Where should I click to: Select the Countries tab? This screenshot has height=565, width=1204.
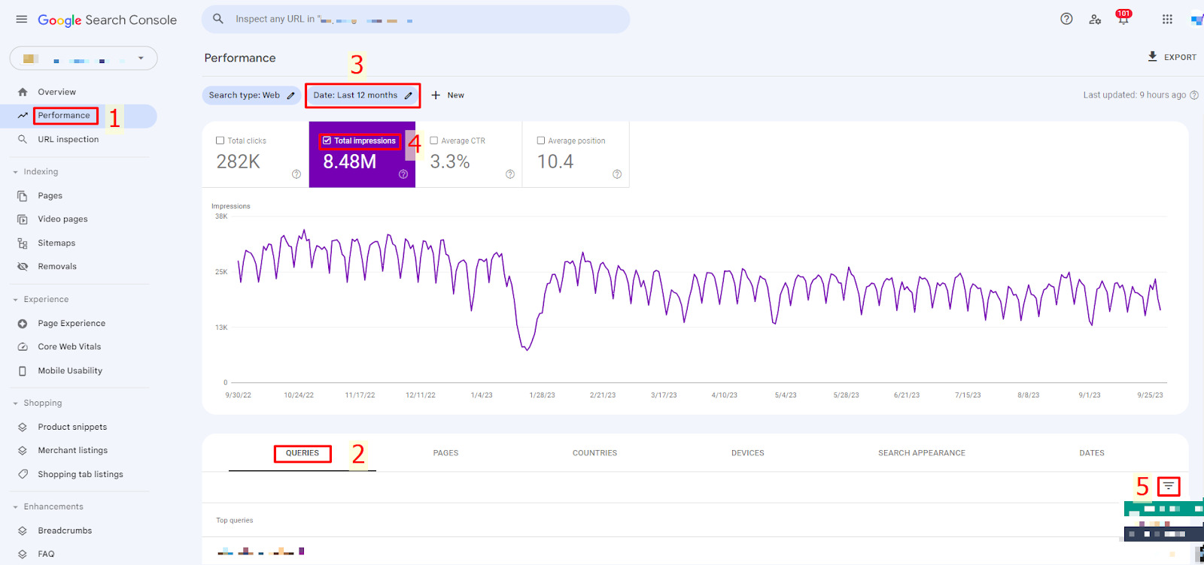point(594,453)
